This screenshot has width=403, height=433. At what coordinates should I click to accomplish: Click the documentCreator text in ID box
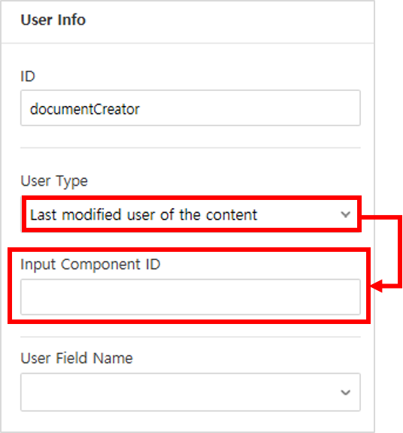pos(85,109)
